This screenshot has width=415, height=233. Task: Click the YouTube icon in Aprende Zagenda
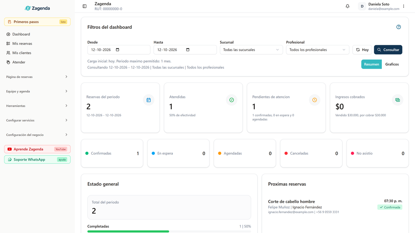[x=10, y=149]
